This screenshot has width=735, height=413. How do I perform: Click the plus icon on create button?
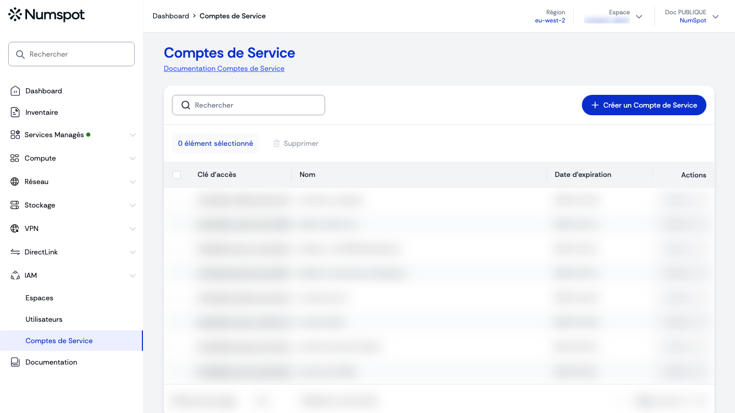(595, 105)
